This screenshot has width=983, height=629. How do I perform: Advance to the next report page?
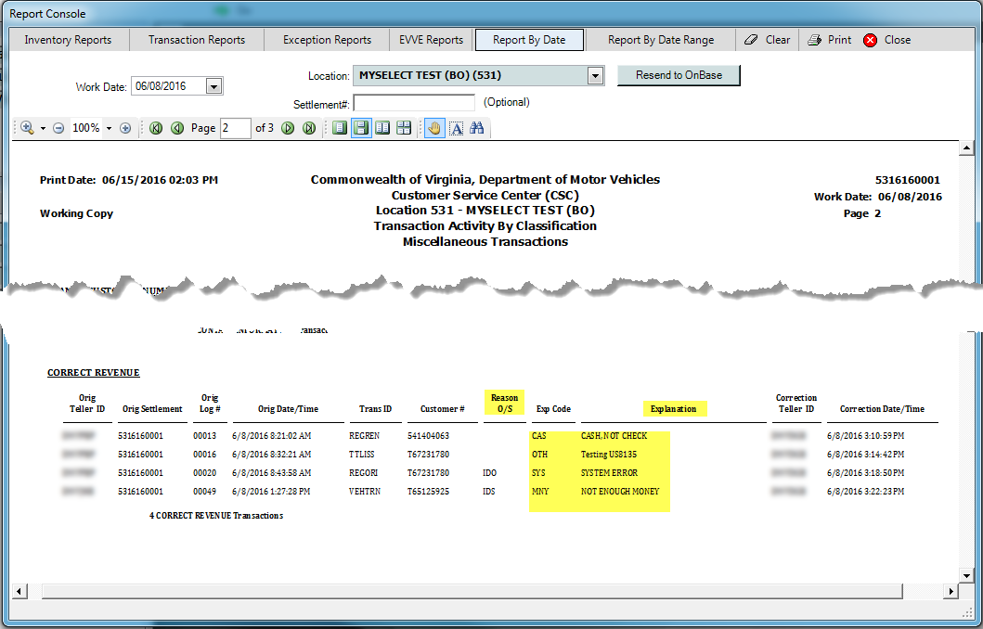pyautogui.click(x=288, y=128)
